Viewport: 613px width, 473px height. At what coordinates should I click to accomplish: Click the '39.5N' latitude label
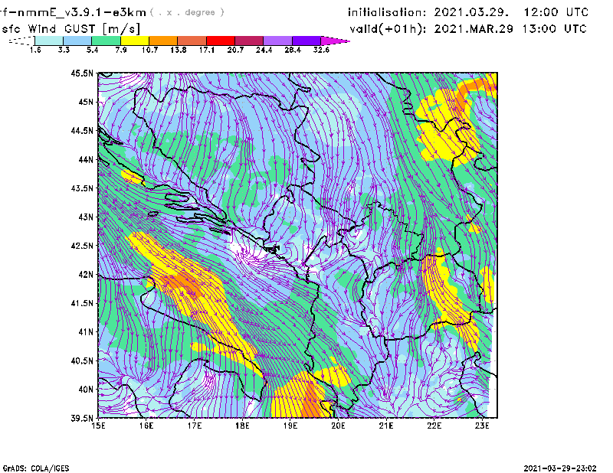pyautogui.click(x=82, y=419)
